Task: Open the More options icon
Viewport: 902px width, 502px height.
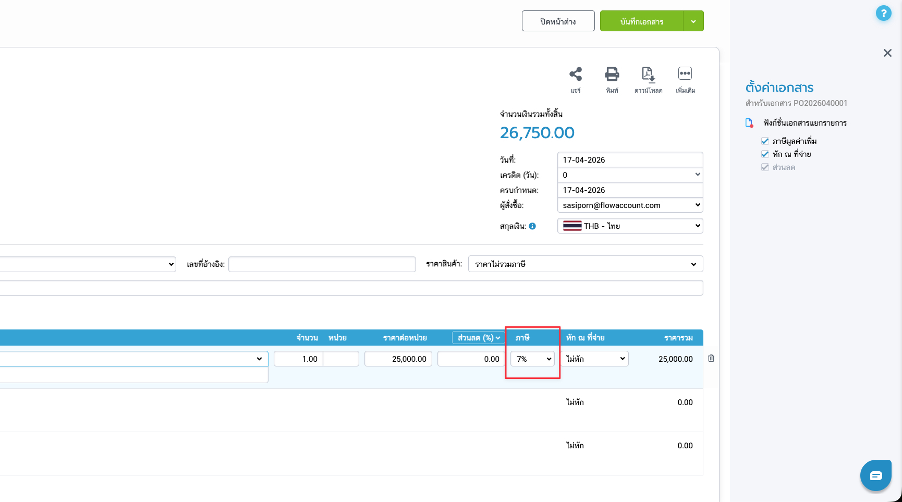Action: 685,75
